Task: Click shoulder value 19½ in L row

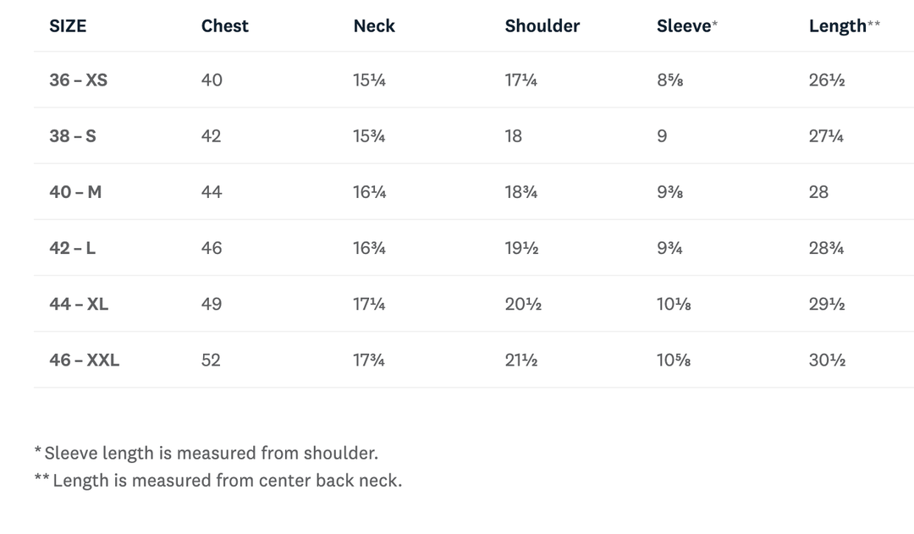Action: [521, 248]
